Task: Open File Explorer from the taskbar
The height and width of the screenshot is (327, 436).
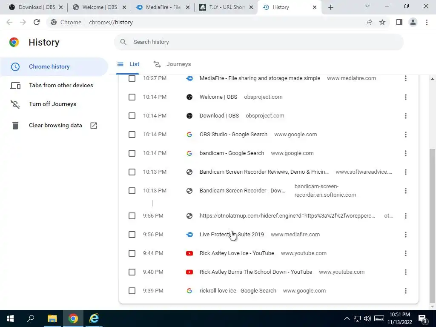Action: click(x=52, y=318)
